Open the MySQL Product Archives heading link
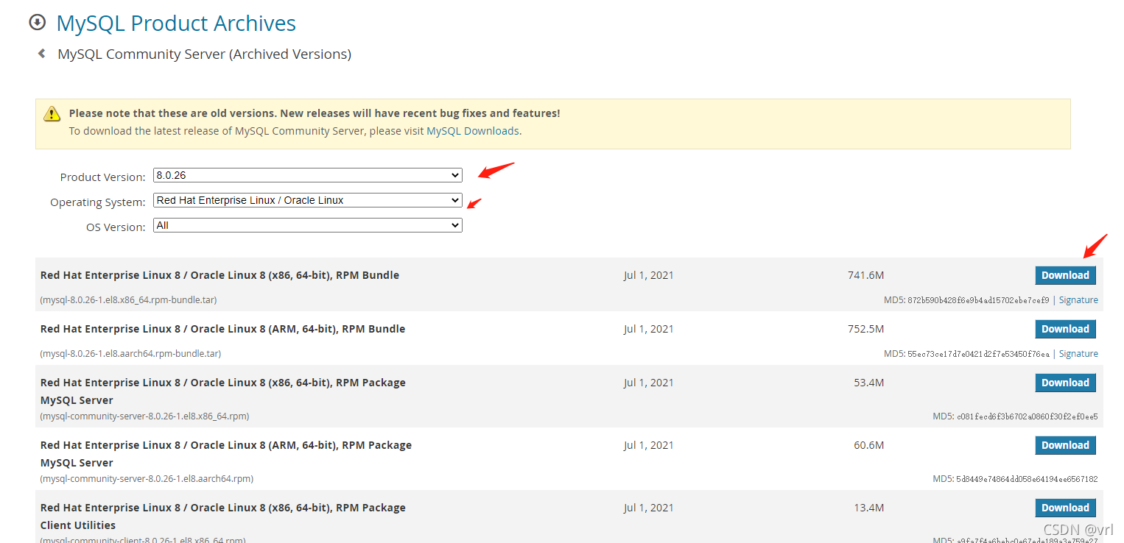This screenshot has height=543, width=1124. [176, 24]
